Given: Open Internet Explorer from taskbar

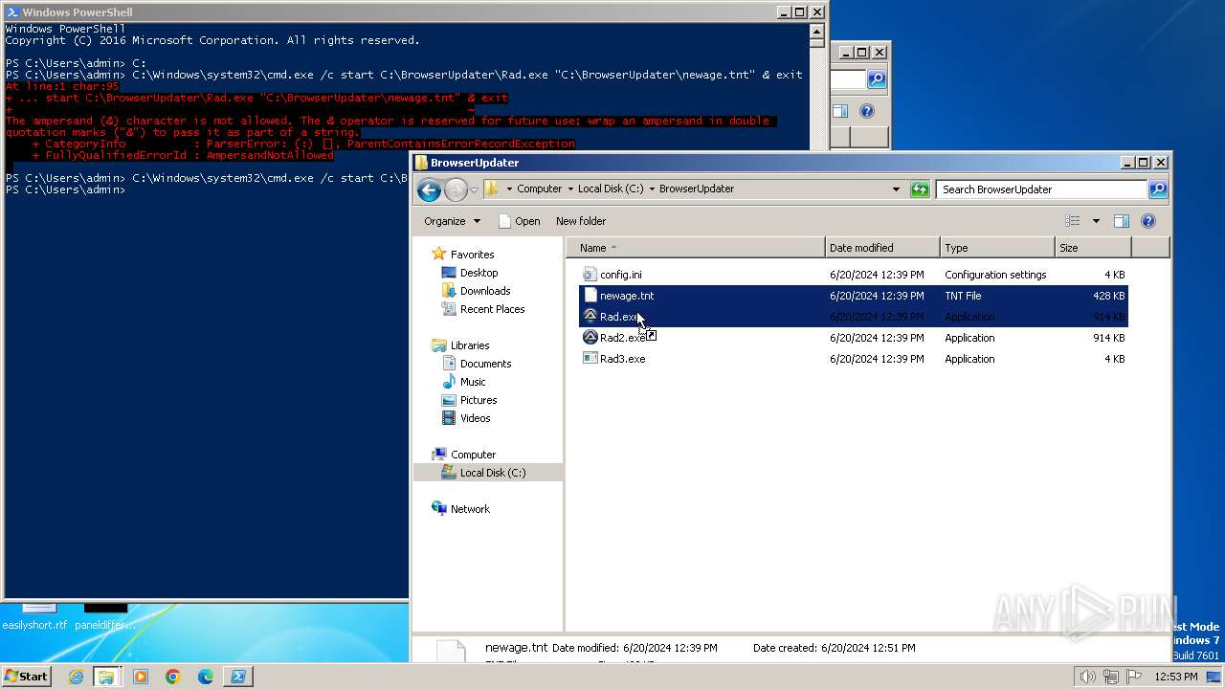Looking at the screenshot, I should [x=76, y=677].
